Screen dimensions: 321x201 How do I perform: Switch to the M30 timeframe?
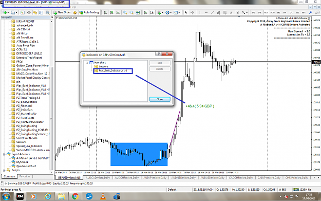coord(272,12)
